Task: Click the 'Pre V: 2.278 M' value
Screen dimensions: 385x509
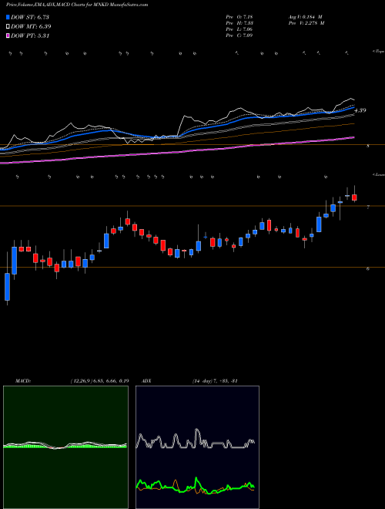Action: 306,23
